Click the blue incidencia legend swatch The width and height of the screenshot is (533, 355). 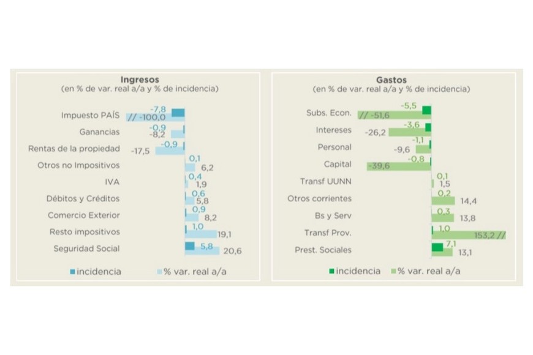point(73,272)
